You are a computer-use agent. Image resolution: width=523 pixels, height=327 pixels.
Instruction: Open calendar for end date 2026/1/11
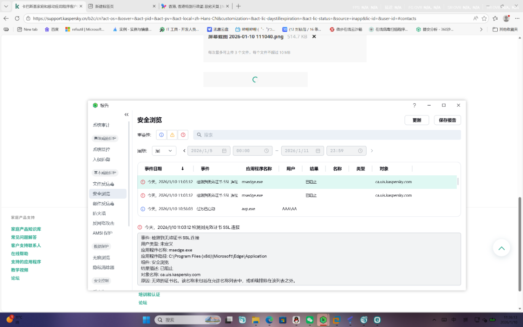tap(318, 151)
